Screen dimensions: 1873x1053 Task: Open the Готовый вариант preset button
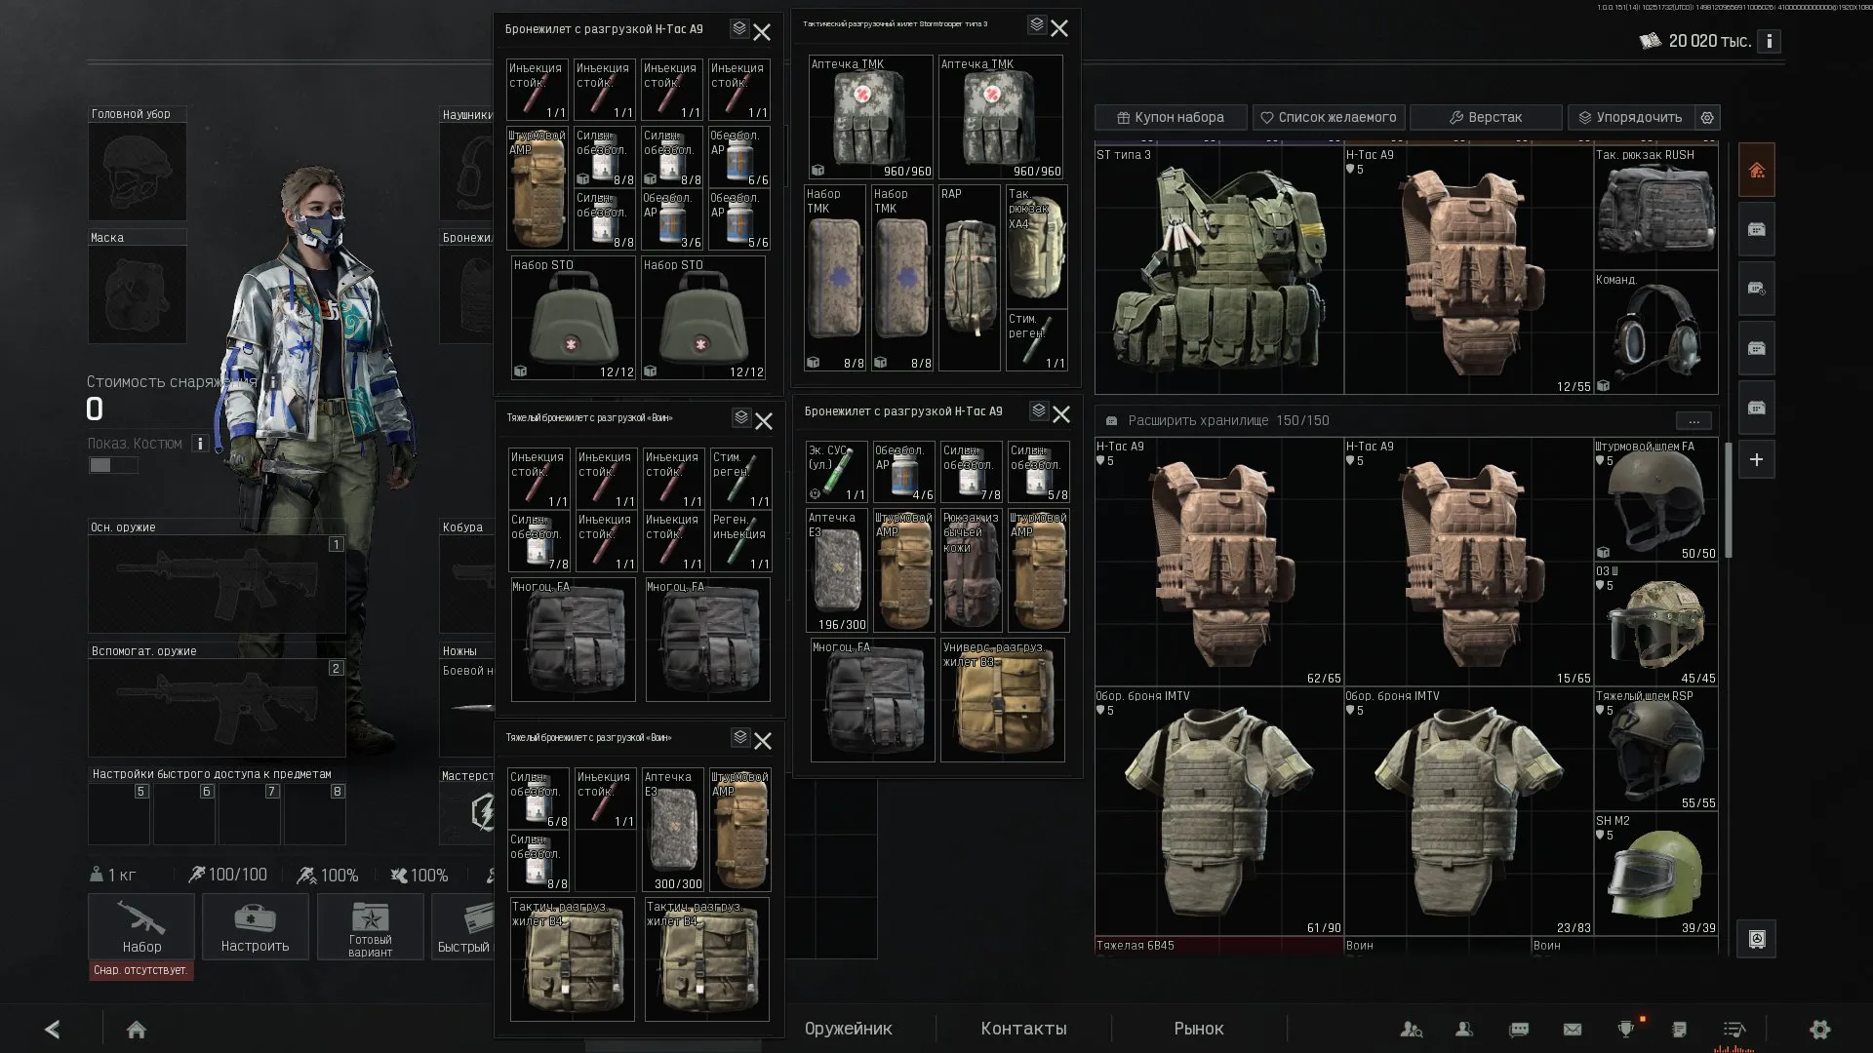pyautogui.click(x=370, y=926)
